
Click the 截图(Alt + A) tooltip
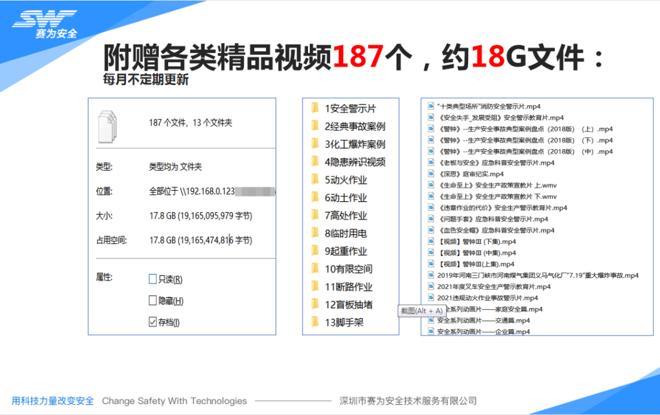tap(421, 311)
